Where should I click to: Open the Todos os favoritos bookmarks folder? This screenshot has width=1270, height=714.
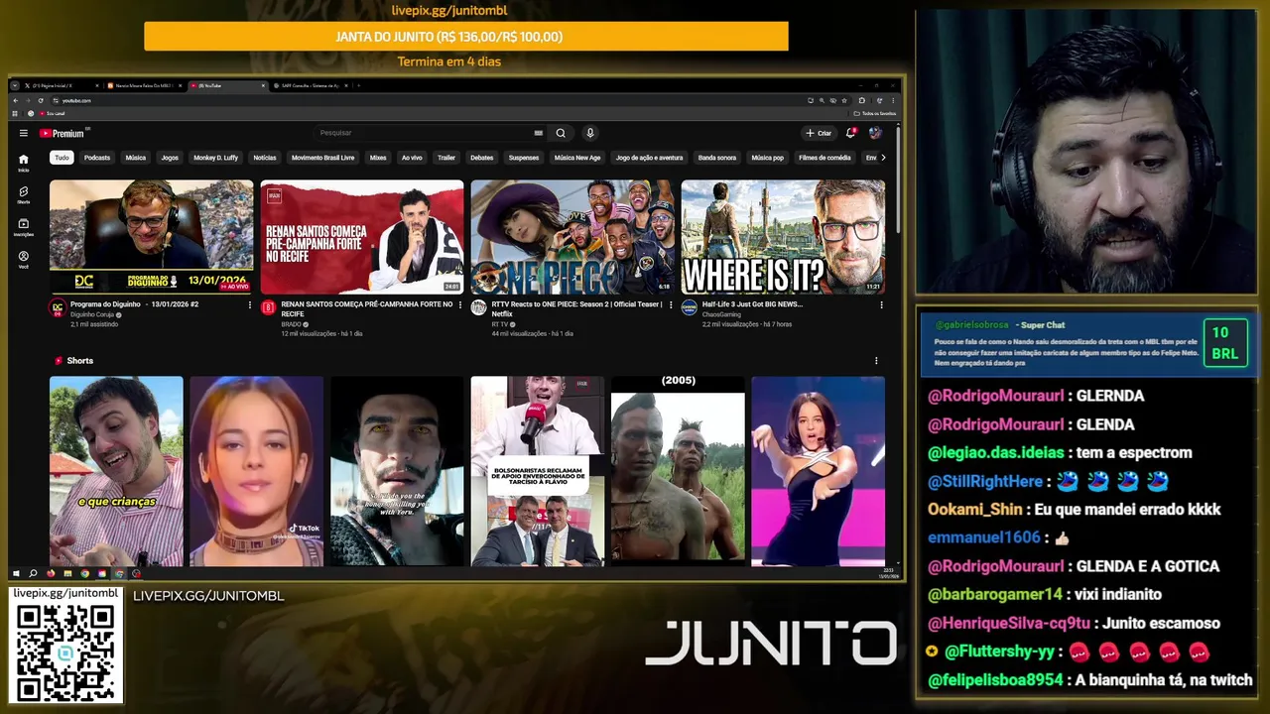point(874,113)
